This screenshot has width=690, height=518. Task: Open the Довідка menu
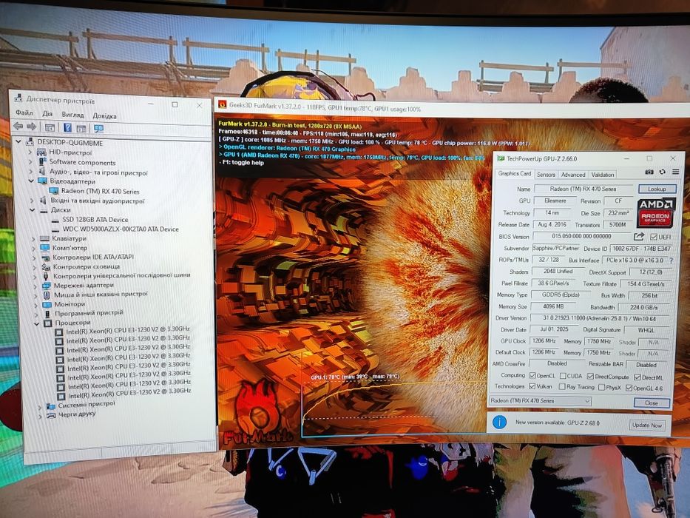click(x=104, y=116)
